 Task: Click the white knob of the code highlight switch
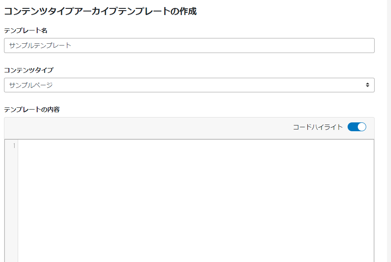click(362, 127)
